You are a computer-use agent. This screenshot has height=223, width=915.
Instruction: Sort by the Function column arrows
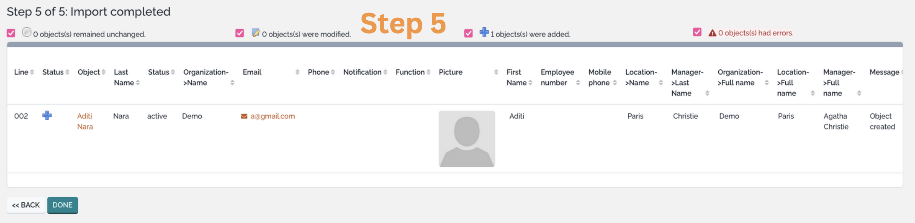coord(428,72)
